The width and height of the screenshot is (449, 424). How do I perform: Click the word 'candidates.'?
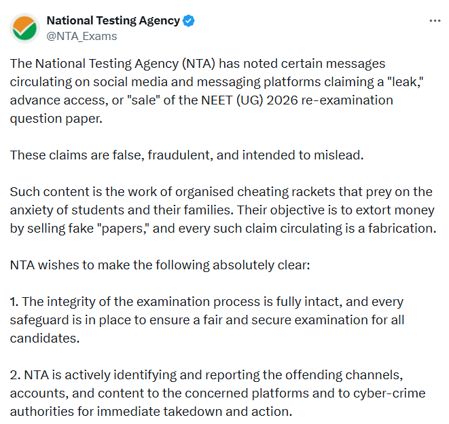coord(45,339)
